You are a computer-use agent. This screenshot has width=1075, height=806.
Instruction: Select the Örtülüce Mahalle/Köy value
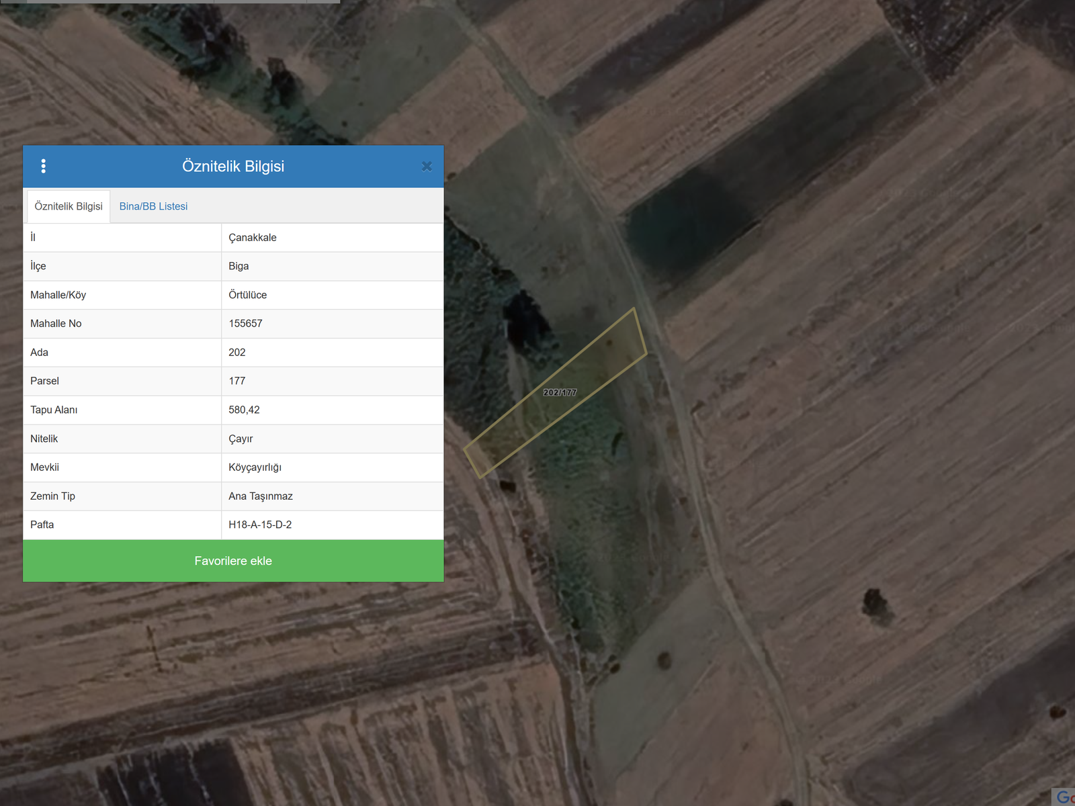pyautogui.click(x=247, y=295)
